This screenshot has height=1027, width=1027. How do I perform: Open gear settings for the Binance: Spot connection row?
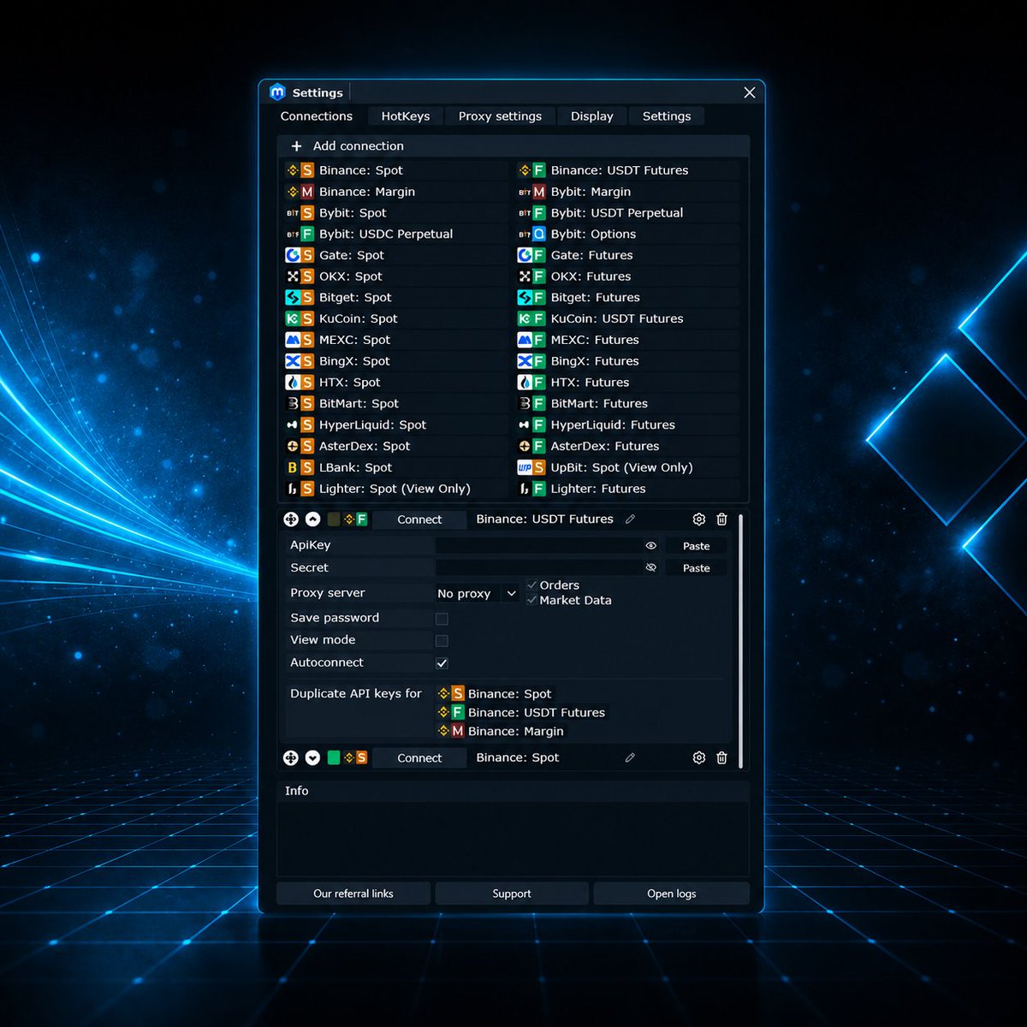point(699,758)
